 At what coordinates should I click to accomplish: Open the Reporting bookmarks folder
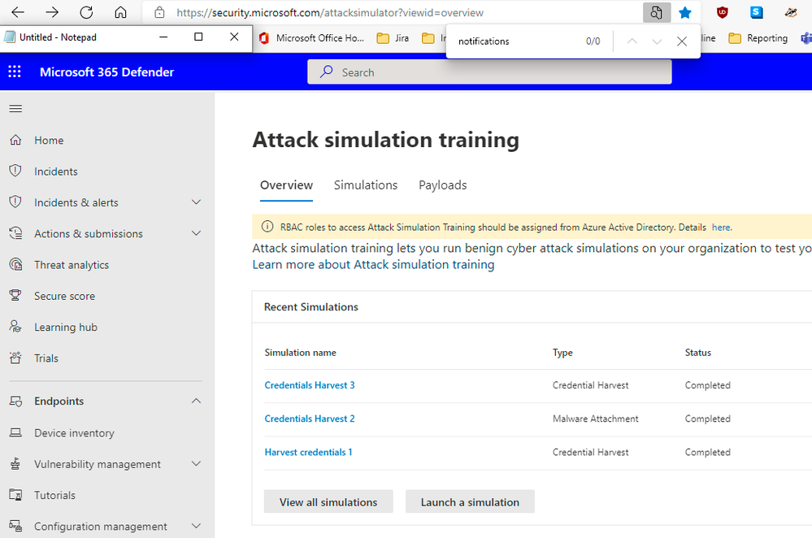pyautogui.click(x=758, y=38)
